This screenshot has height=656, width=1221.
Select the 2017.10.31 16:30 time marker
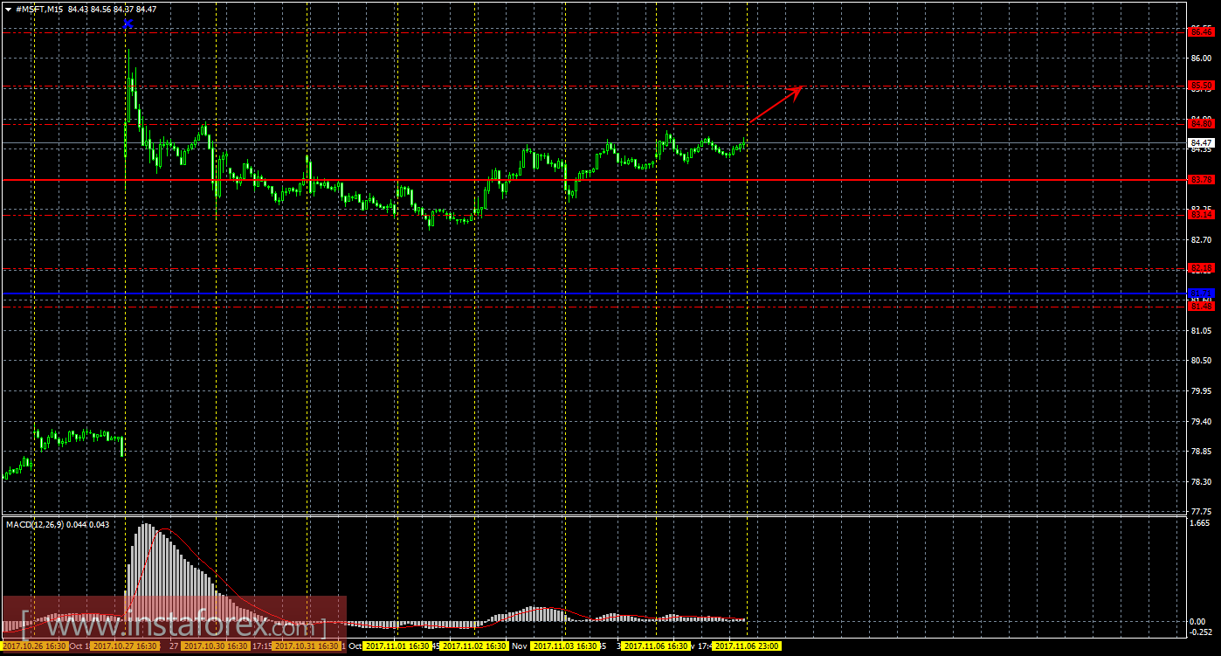(307, 646)
